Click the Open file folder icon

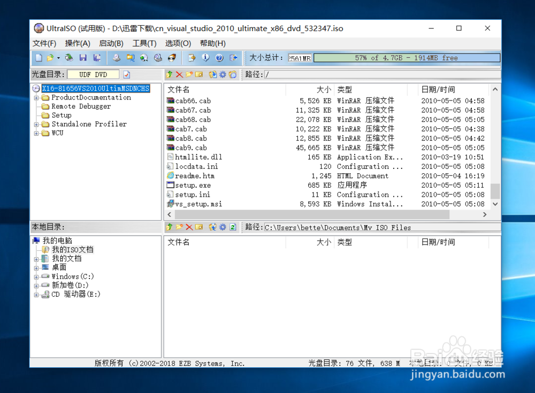coord(50,58)
